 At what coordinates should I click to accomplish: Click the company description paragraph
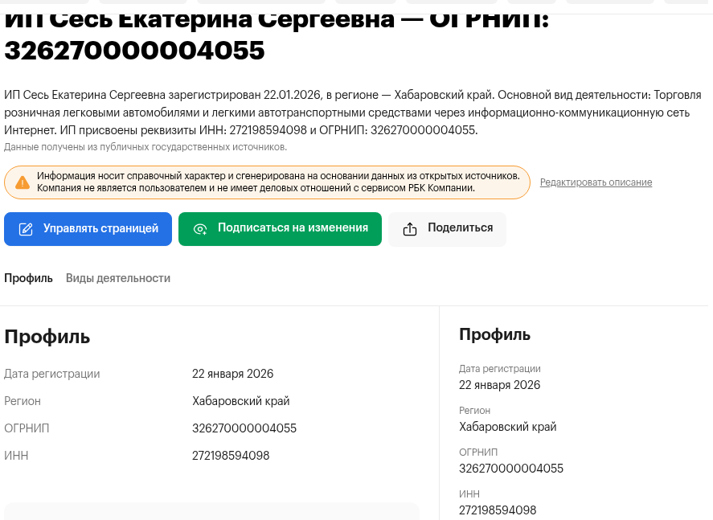354,112
